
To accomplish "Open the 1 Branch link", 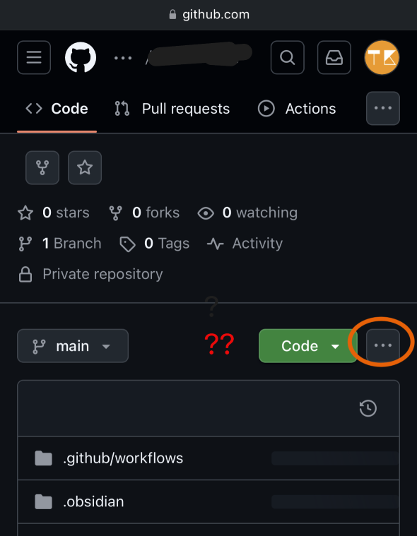I will (x=59, y=244).
